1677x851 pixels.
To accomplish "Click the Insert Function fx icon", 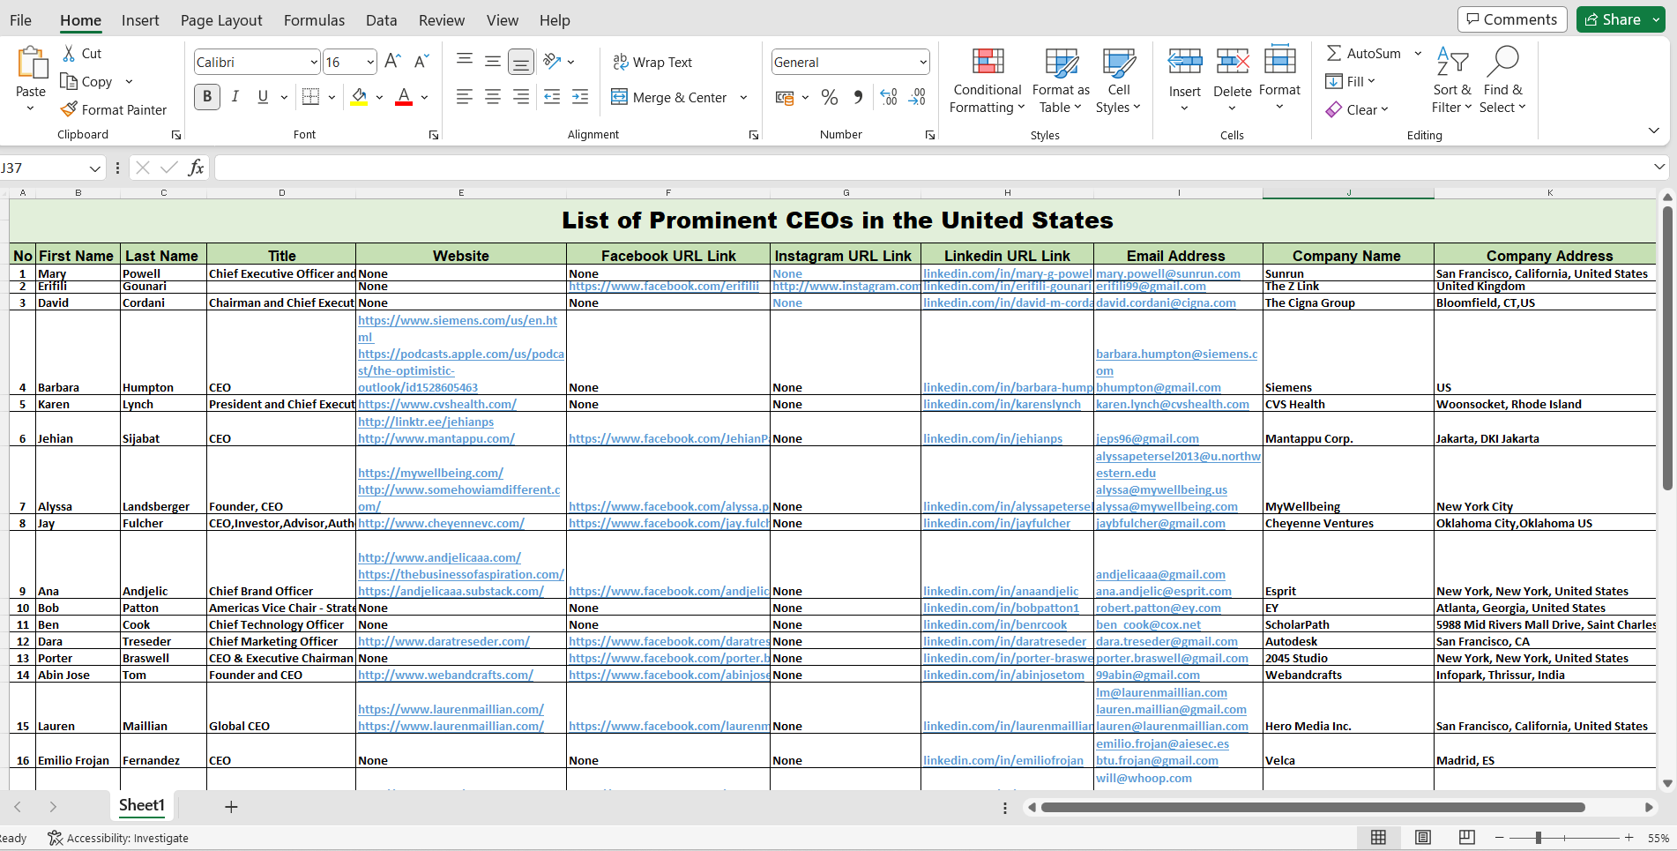I will (x=196, y=168).
